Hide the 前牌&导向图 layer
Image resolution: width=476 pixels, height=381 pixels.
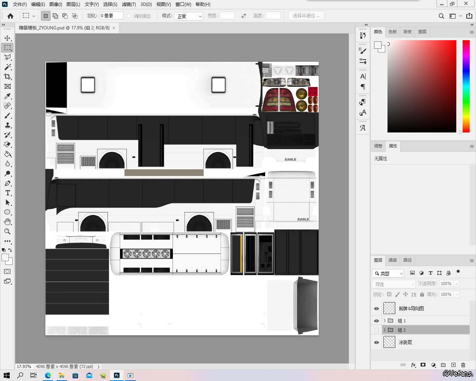point(376,308)
